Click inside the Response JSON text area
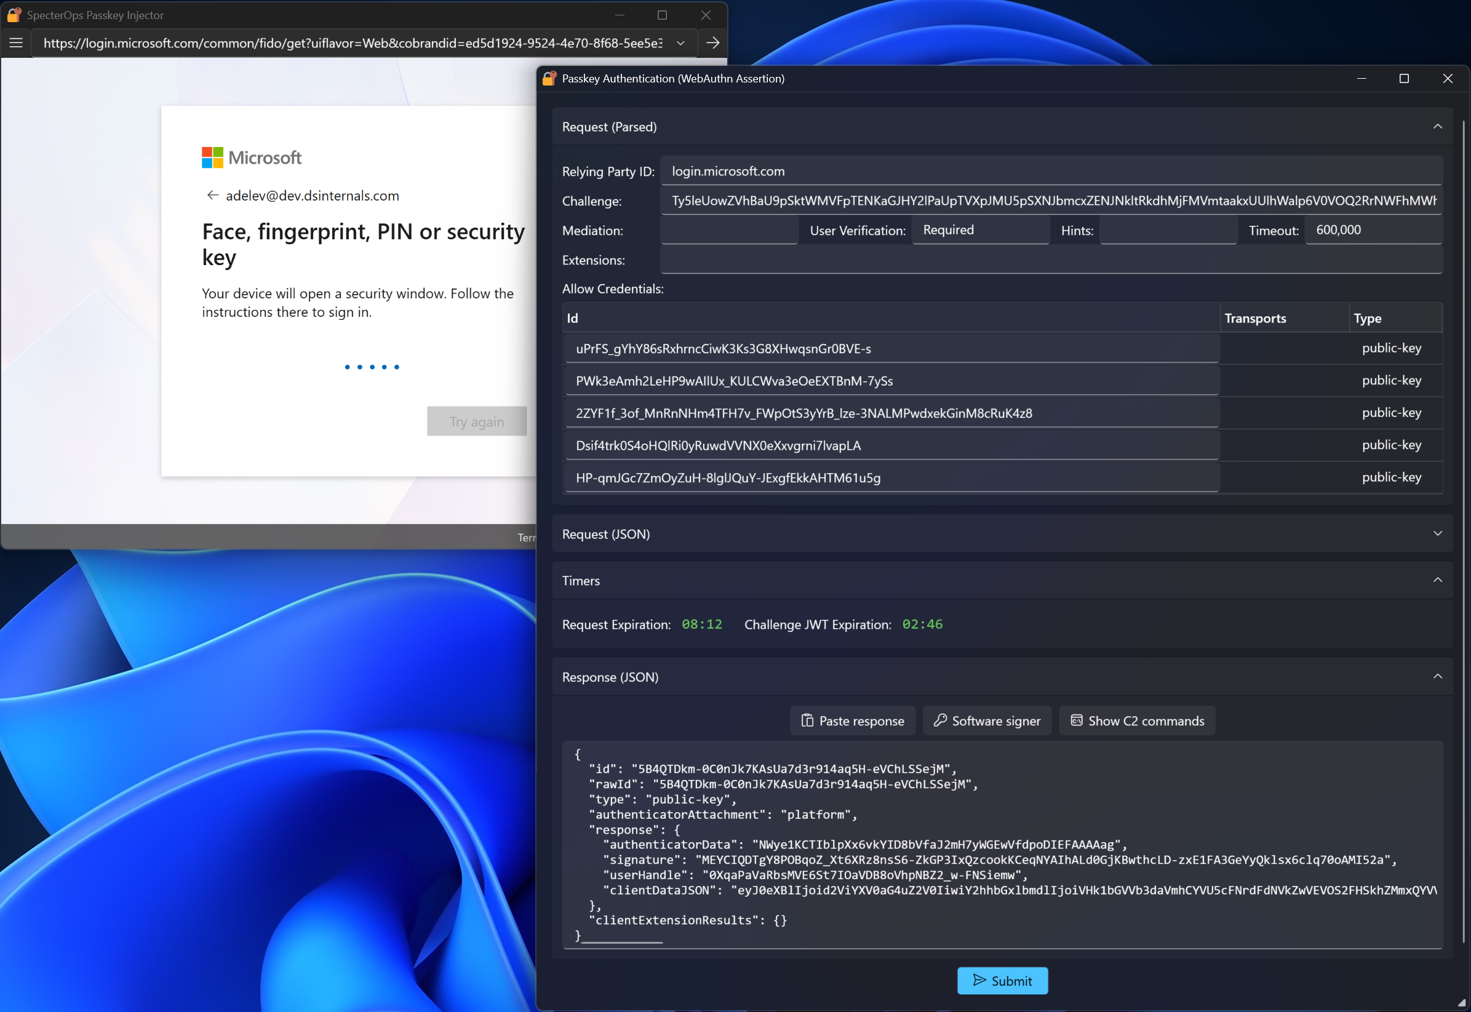The image size is (1471, 1012). click(x=1002, y=843)
